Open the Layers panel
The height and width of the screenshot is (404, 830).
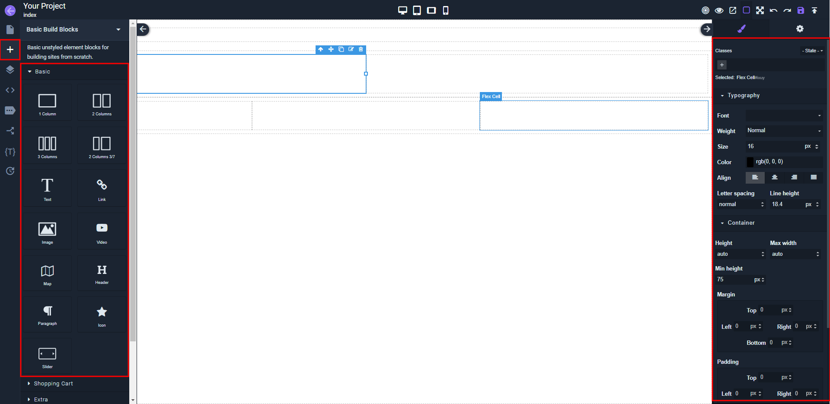click(10, 70)
